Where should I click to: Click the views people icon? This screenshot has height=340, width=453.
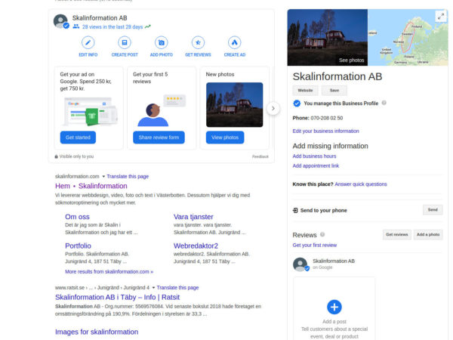pyautogui.click(x=76, y=26)
